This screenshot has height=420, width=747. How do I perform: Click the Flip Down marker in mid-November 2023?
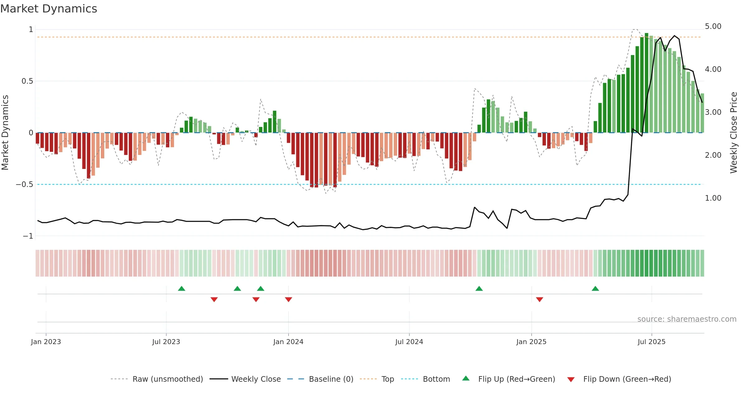pyautogui.click(x=256, y=299)
